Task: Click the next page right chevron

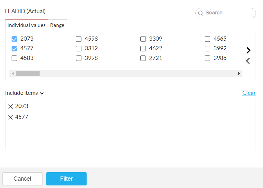Action: [x=248, y=50]
